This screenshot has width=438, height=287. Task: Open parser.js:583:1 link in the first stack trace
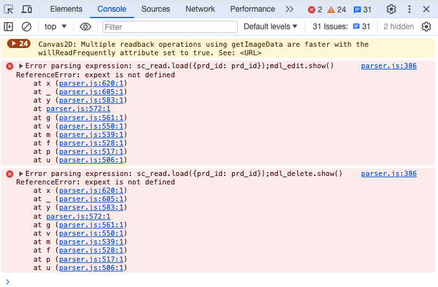(x=91, y=100)
